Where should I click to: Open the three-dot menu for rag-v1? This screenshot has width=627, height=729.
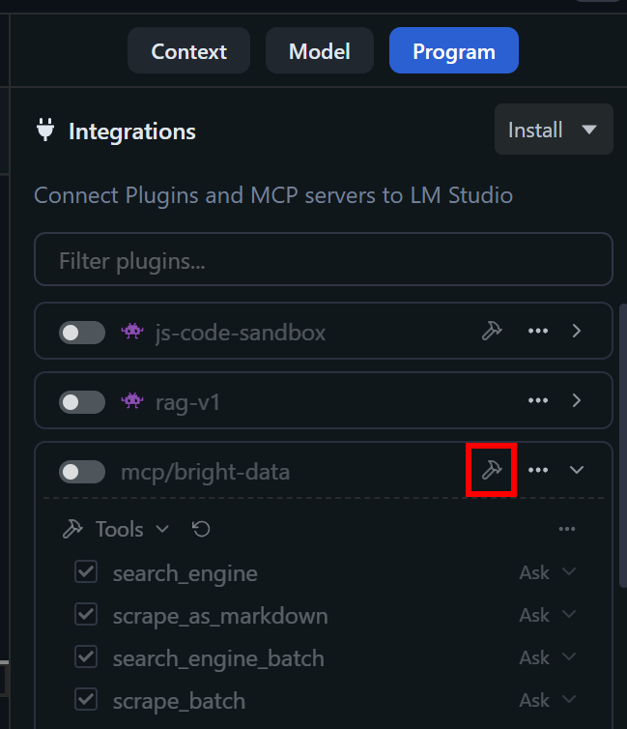coord(538,400)
